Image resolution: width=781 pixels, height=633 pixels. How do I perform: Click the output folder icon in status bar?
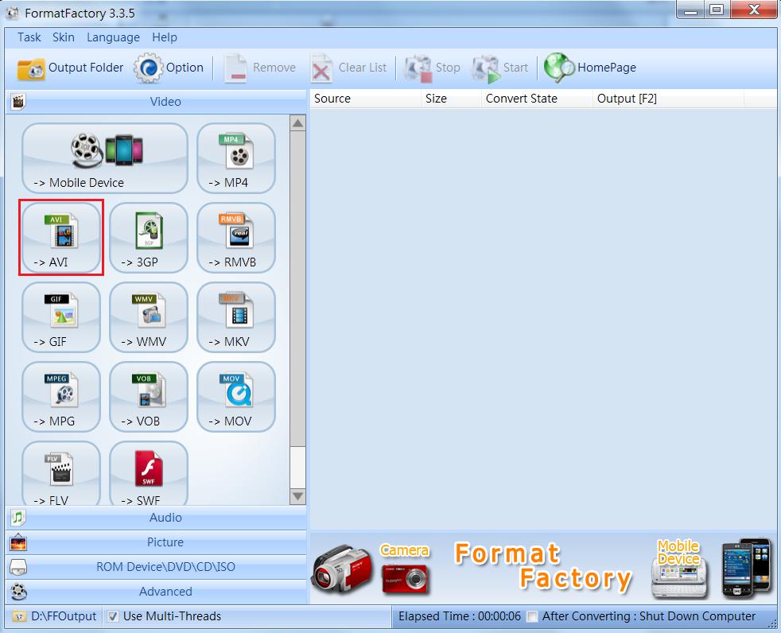[x=19, y=616]
